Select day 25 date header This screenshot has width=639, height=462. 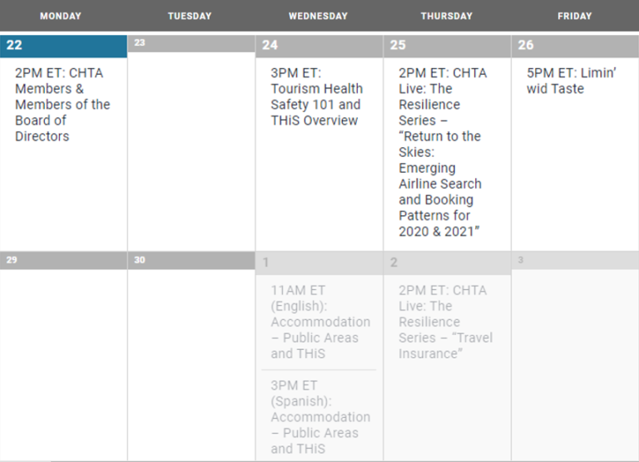447,46
